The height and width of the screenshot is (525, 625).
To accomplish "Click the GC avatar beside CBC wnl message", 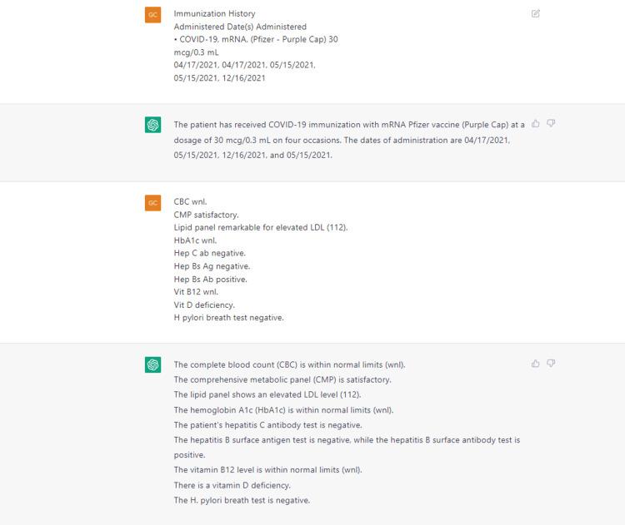I will (x=152, y=203).
